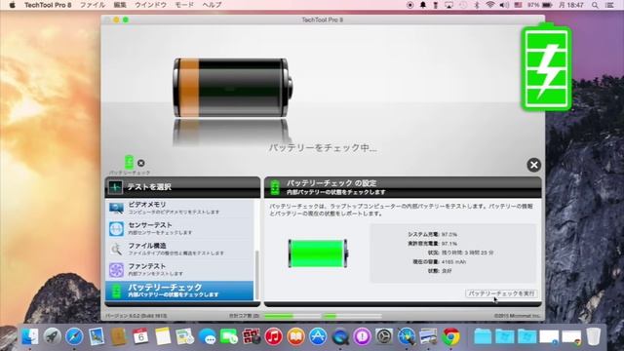
Task: Open Finder from the Dock
Action: [x=30, y=336]
